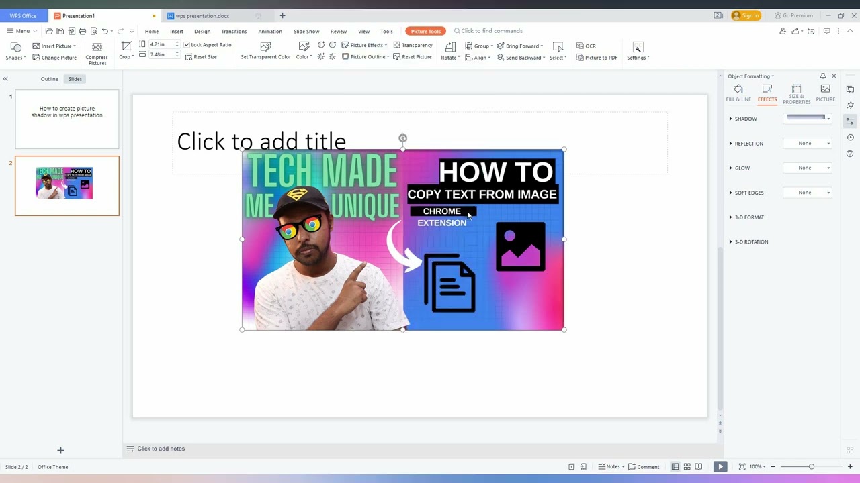Click the Sign in button
The image size is (860, 483).
(x=746, y=15)
